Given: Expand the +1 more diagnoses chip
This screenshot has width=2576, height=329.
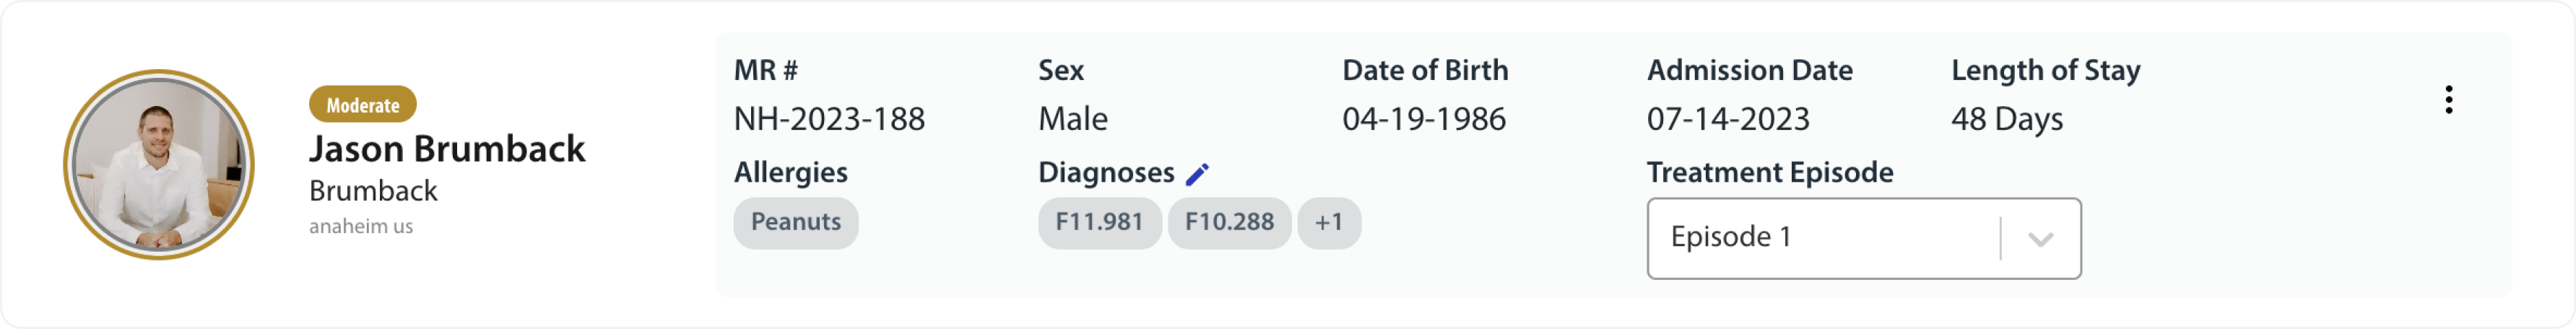Looking at the screenshot, I should click(1328, 222).
